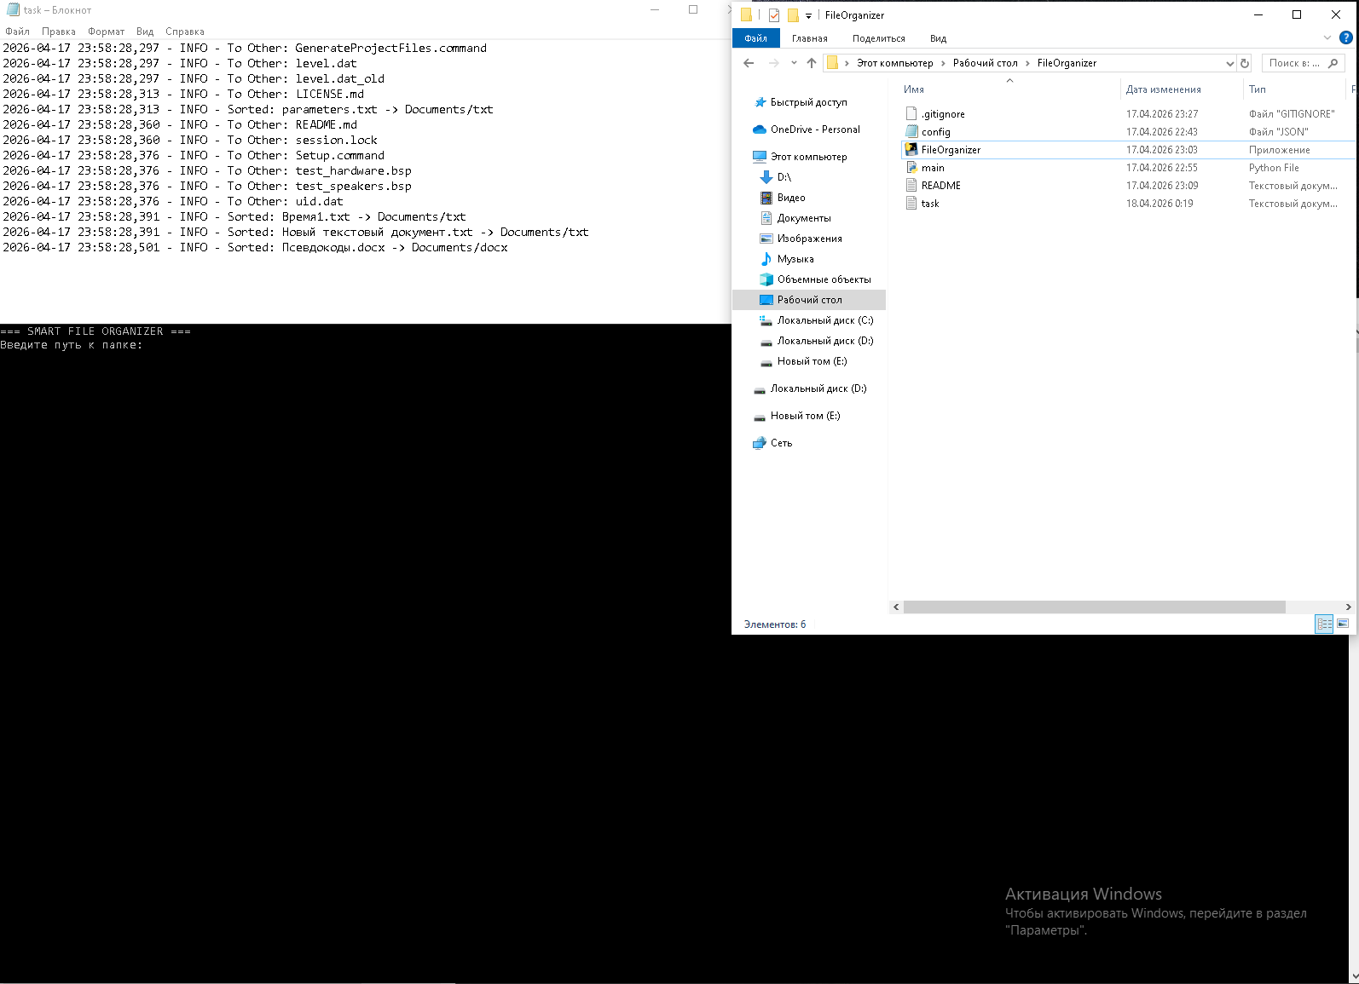Go up one folder level in Explorer
This screenshot has width=1359, height=984.
click(x=812, y=63)
